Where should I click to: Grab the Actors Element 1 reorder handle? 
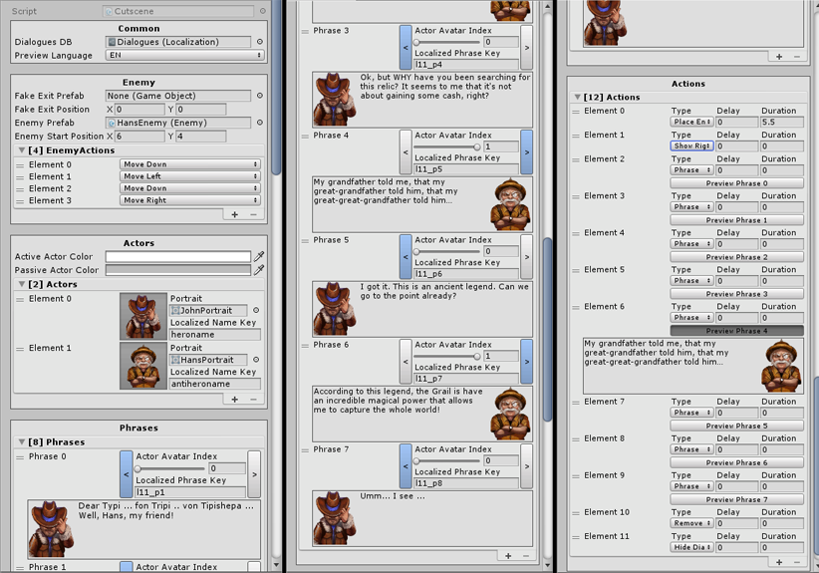tap(20, 349)
